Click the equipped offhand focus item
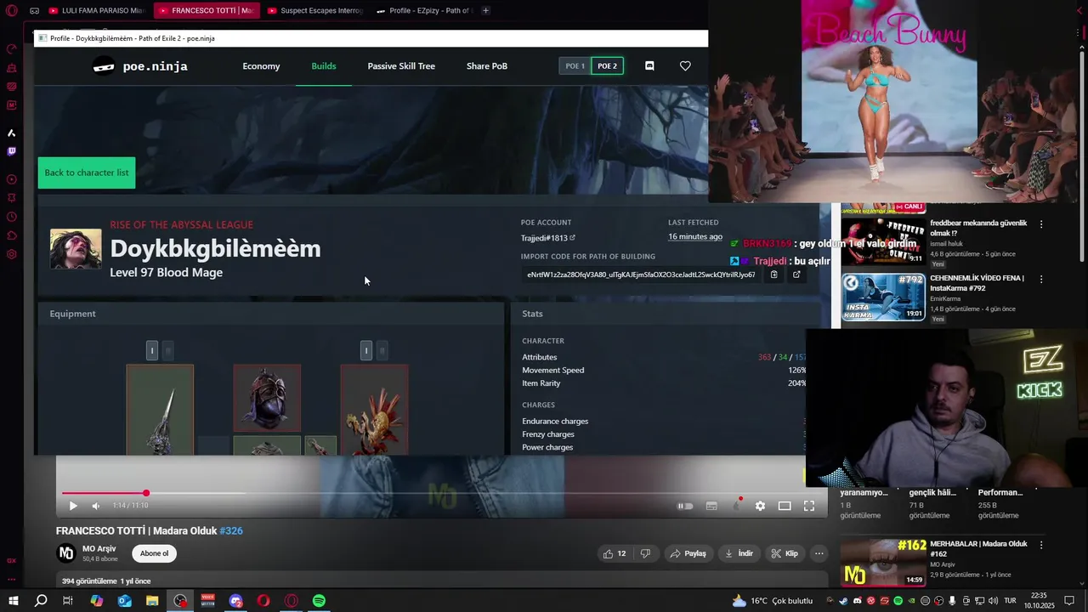 374,410
